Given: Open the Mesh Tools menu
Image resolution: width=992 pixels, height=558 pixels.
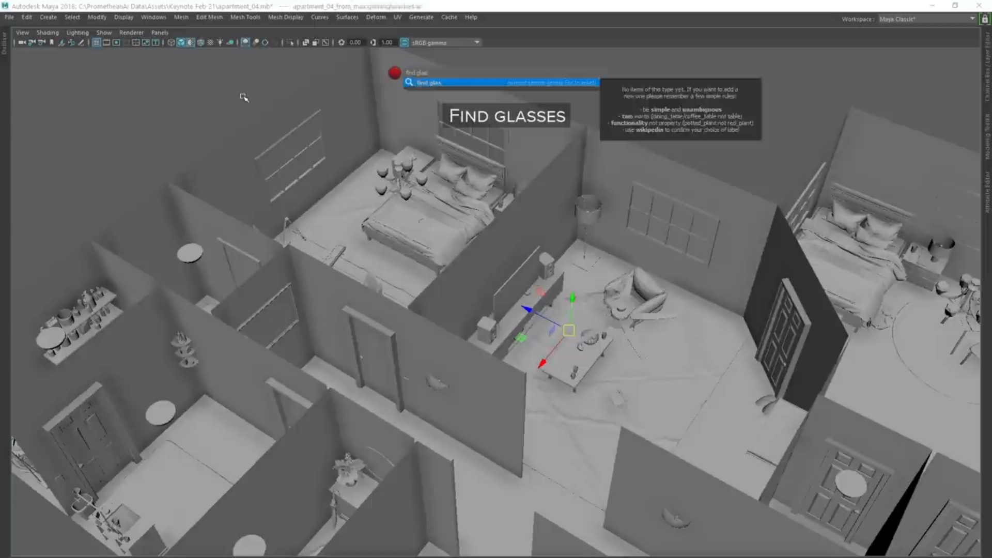Looking at the screenshot, I should click(x=245, y=17).
